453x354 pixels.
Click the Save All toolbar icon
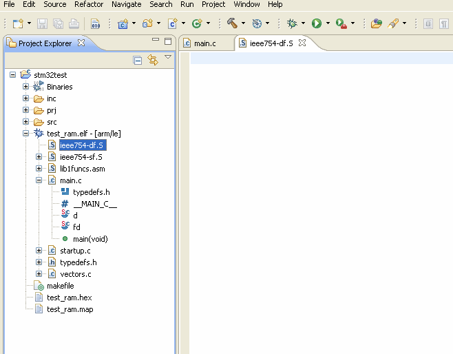[58, 23]
